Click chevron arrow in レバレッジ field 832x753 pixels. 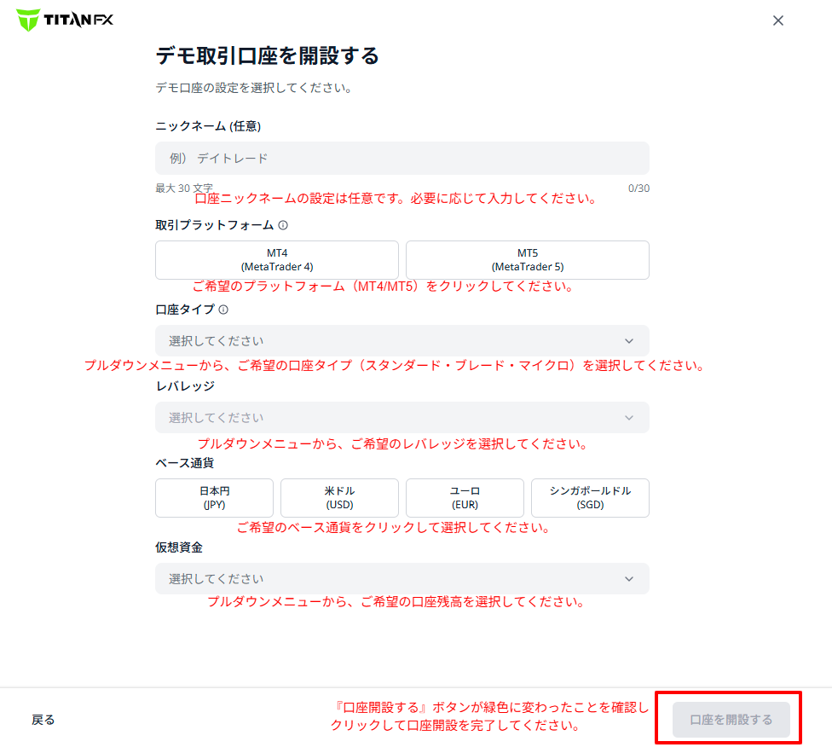(629, 418)
